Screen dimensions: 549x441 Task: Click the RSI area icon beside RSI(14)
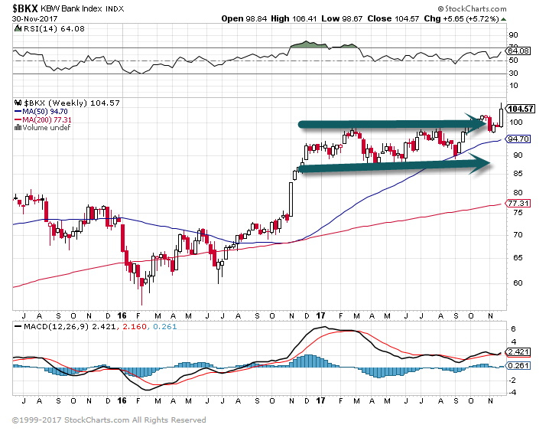click(18, 28)
